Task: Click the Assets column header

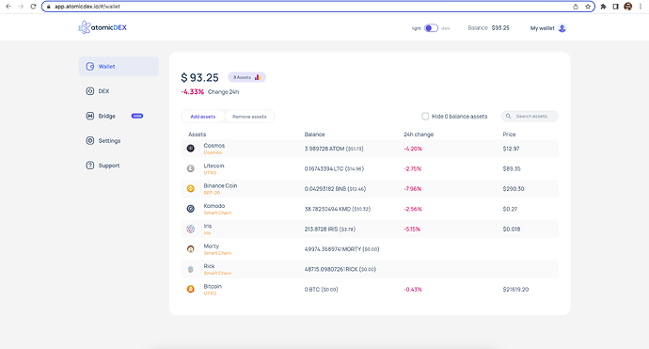Action: pos(197,135)
